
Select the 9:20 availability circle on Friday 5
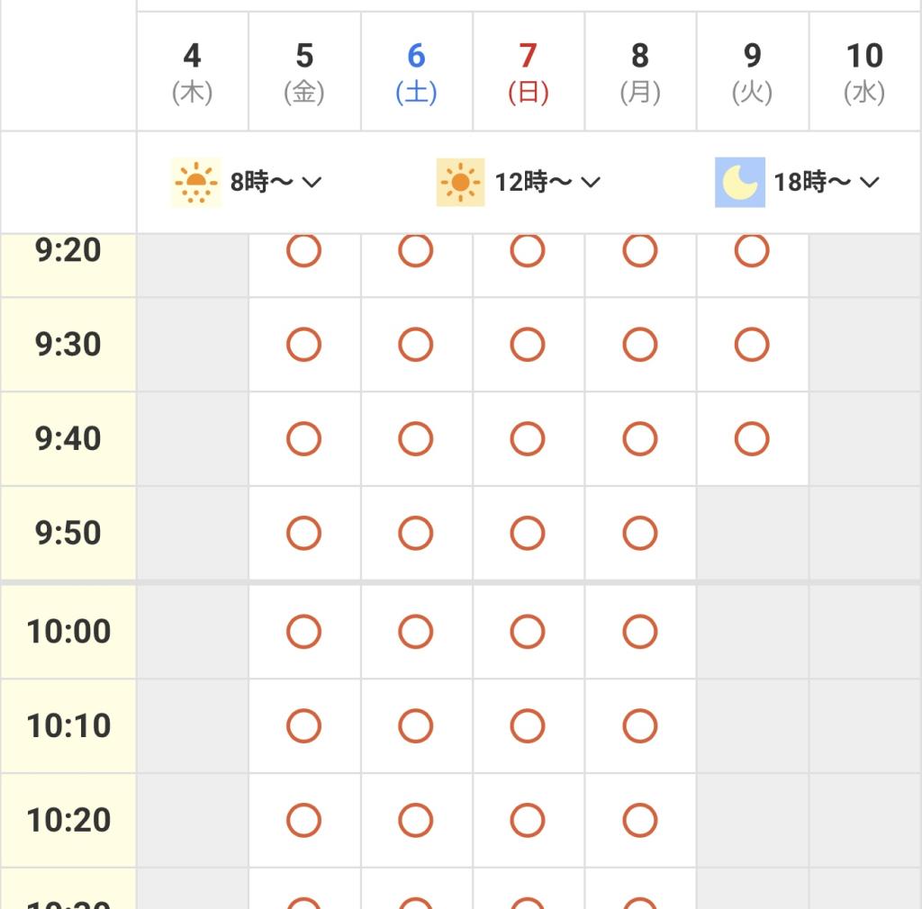pos(303,250)
